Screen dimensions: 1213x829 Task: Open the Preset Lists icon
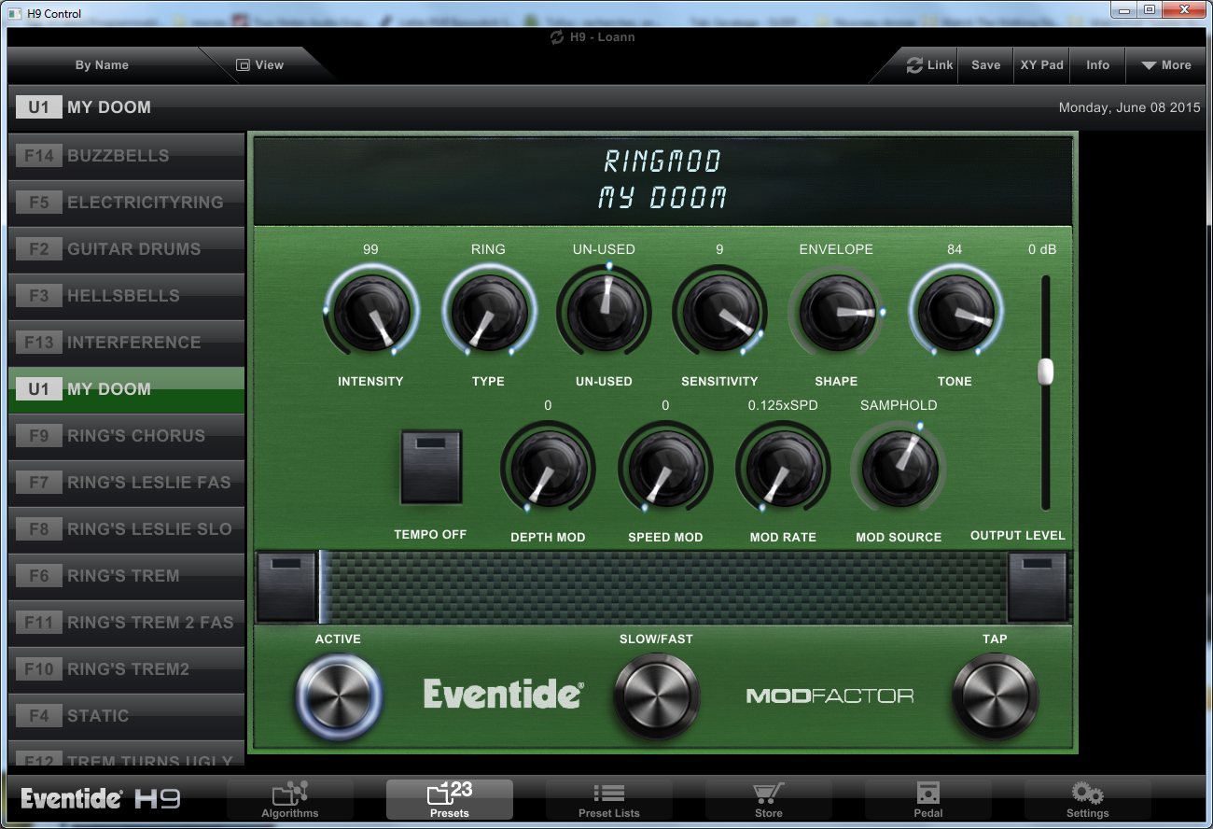[x=609, y=793]
